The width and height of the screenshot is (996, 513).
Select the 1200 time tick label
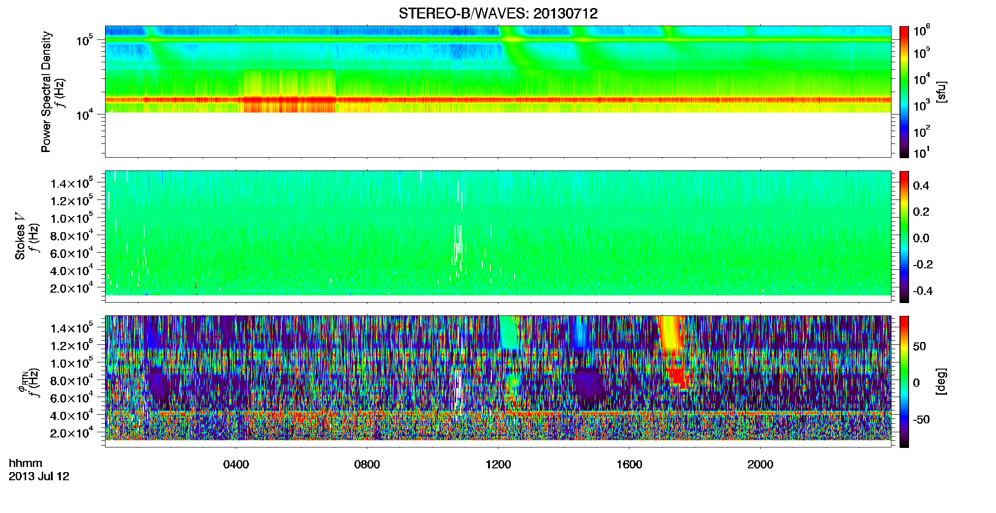pos(498,465)
